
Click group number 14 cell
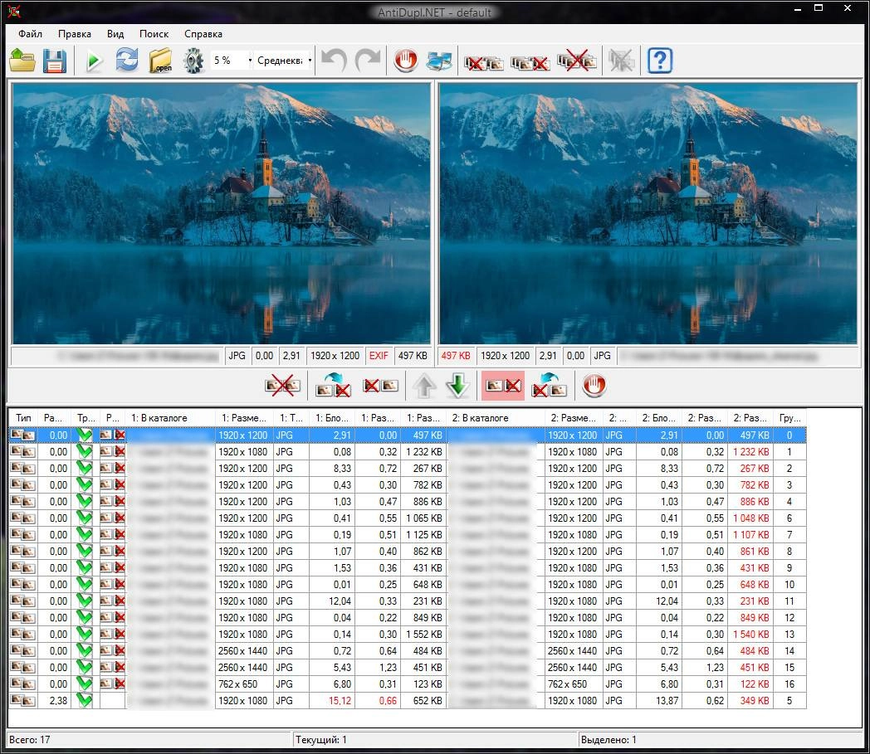click(x=789, y=651)
